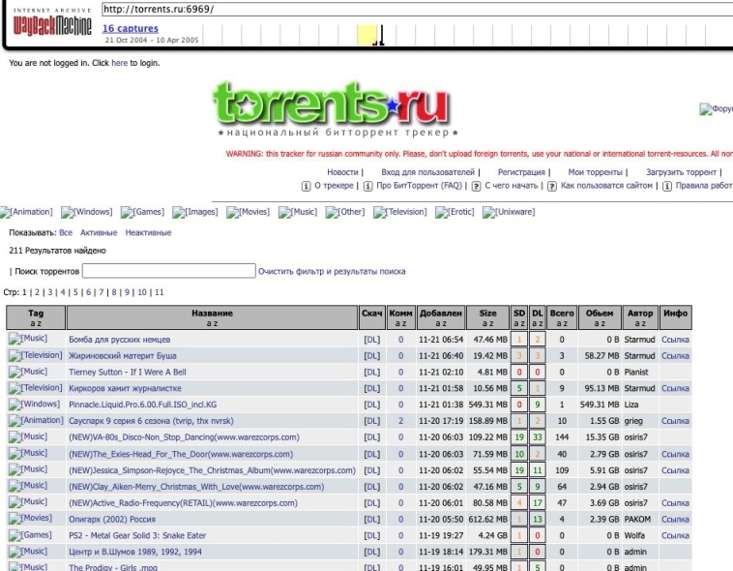Click author osiris7 in Clay_Aiken row
This screenshot has width=733, height=571.
click(x=635, y=487)
